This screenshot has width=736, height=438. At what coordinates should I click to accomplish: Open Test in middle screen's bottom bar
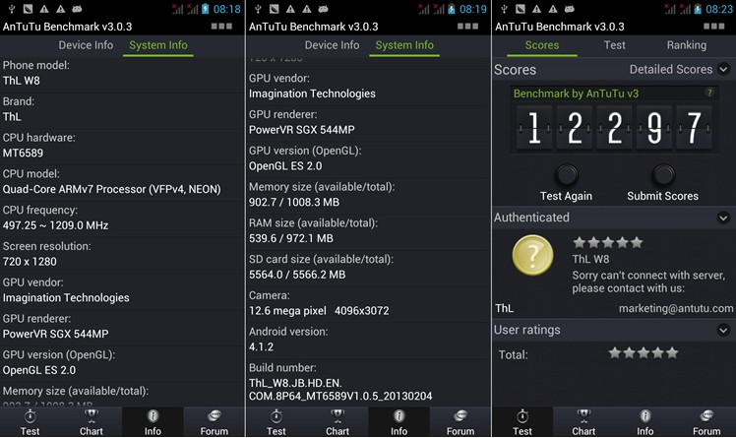tap(276, 422)
